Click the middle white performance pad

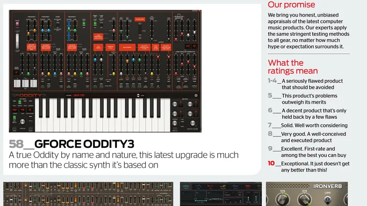point(25,83)
